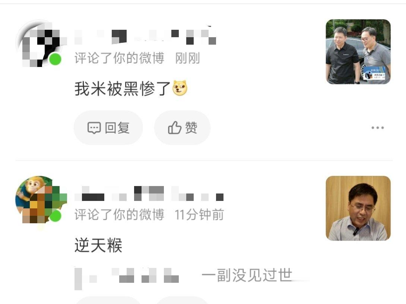
Task: Click the comment text 逆天糇
Action: (x=98, y=245)
